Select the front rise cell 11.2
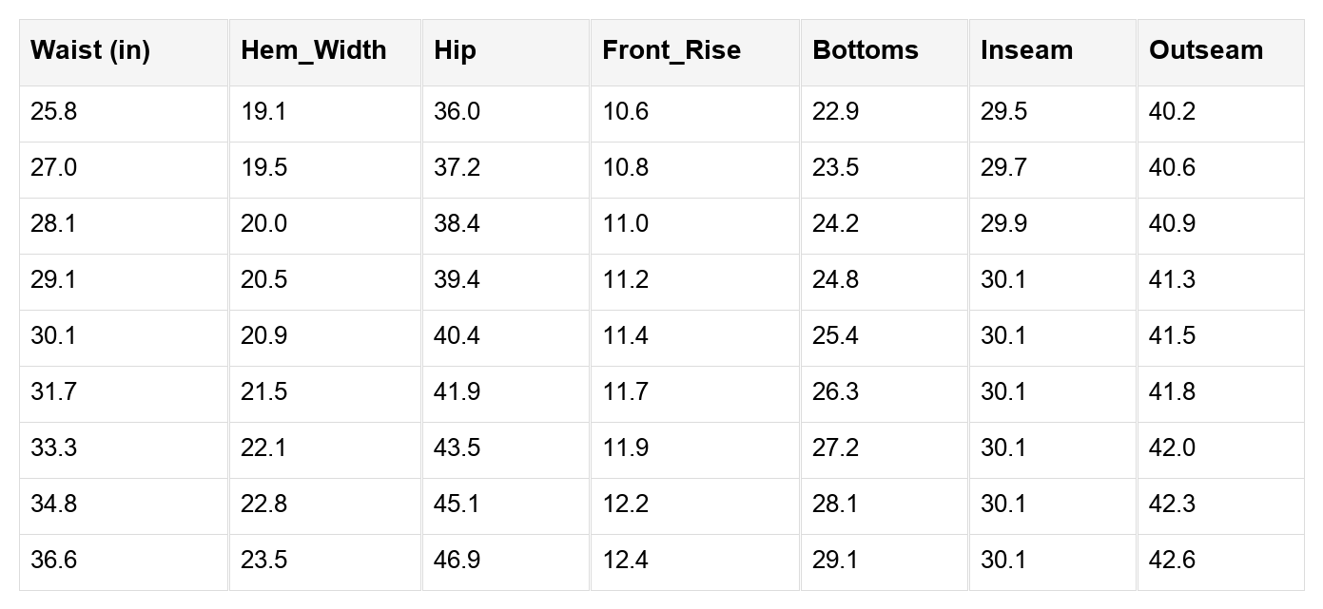The width and height of the screenshot is (1323, 609). point(626,280)
